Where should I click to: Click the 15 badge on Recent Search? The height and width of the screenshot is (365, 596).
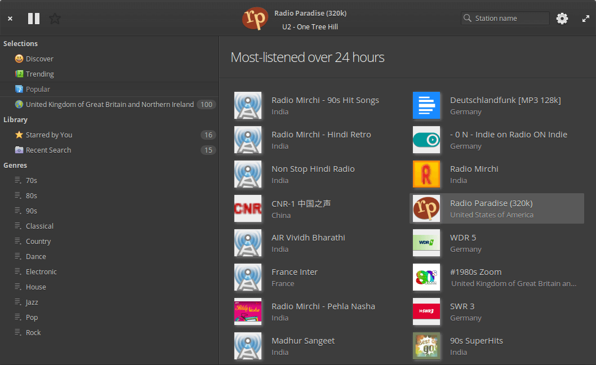pos(208,150)
